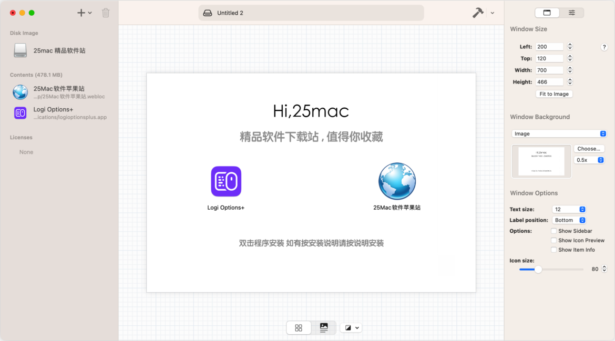
Task: Click the None entry under Licenses
Action: [x=26, y=152]
